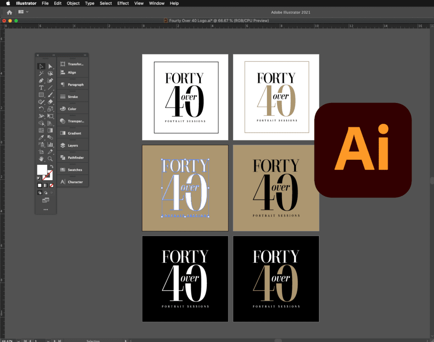Image resolution: width=434 pixels, height=342 pixels.
Task: Collapse the tools panel with the double arrows
Action: click(53, 55)
